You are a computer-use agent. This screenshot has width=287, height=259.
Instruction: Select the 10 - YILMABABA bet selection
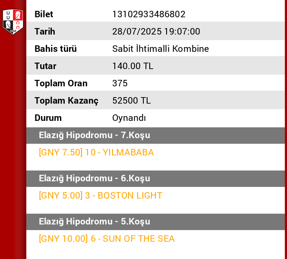point(96,152)
